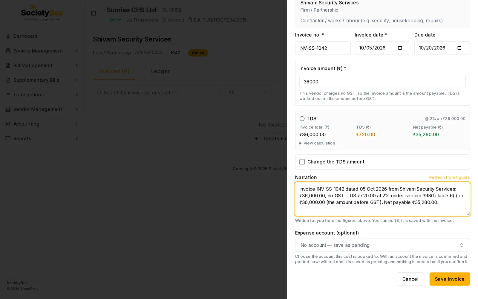Click the invoice search box
478x299 pixels.
157,92
